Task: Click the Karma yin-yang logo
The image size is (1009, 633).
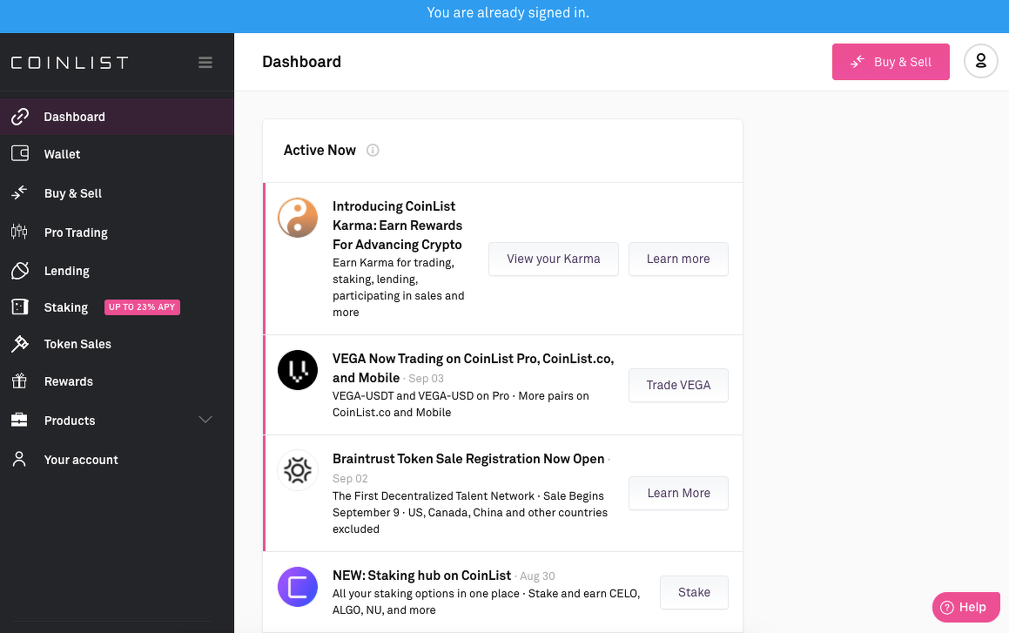Action: click(297, 218)
